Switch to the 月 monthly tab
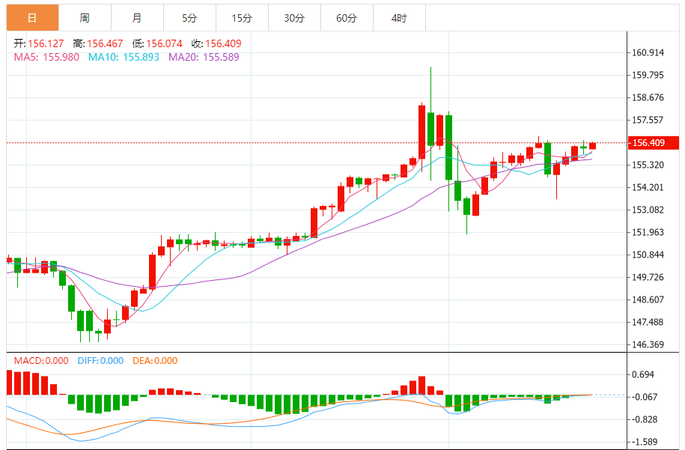This screenshot has height=450, width=685. coord(137,18)
